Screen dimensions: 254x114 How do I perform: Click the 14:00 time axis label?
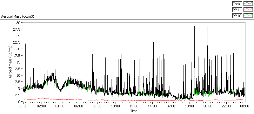pos(152,106)
